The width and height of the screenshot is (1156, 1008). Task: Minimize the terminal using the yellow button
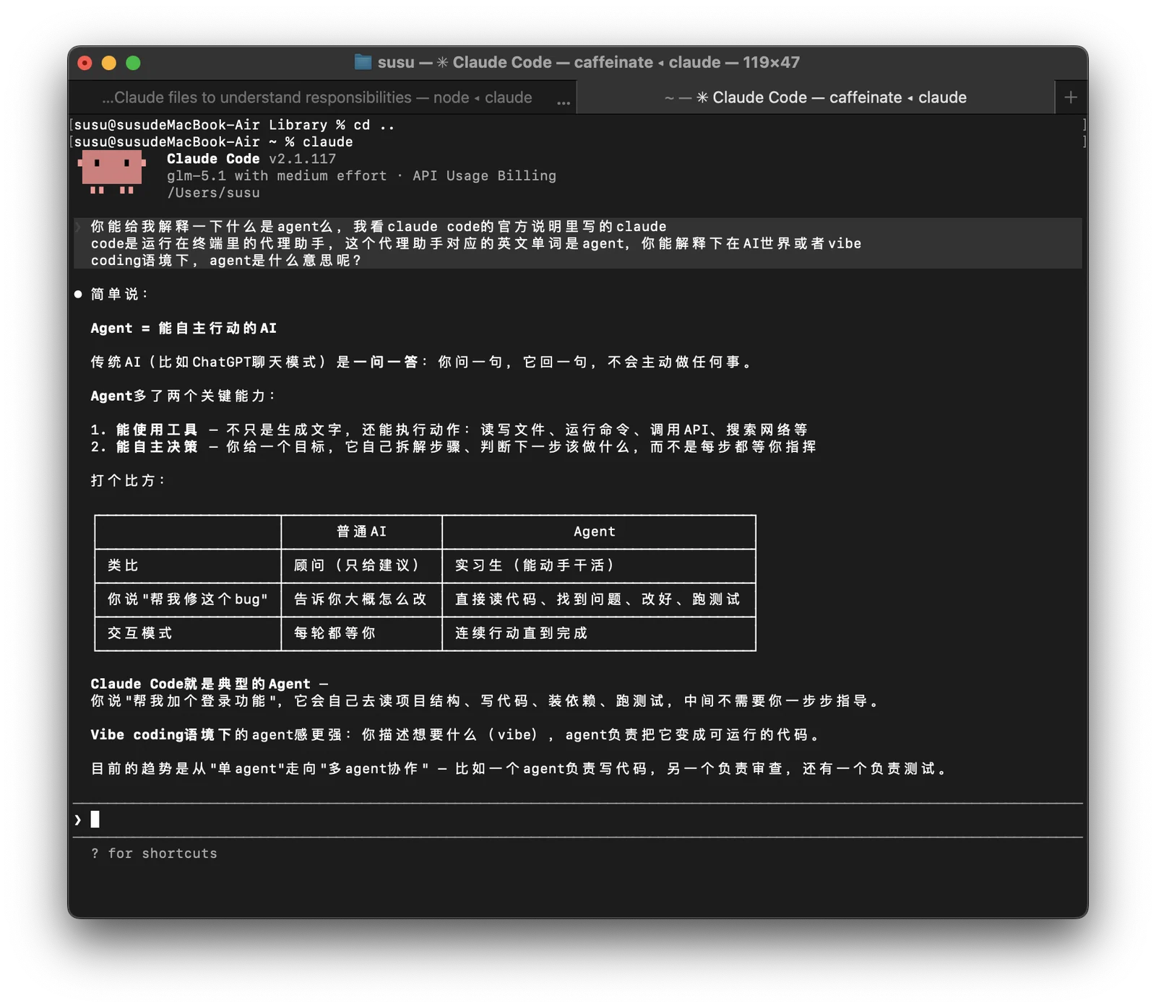coord(109,63)
